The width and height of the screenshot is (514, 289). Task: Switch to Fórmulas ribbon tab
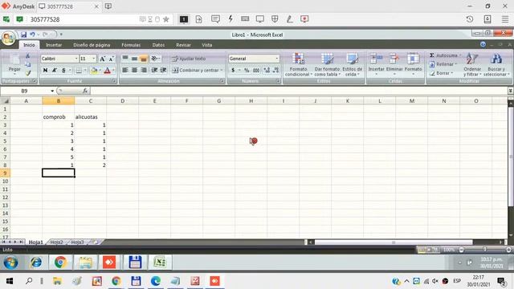click(131, 45)
